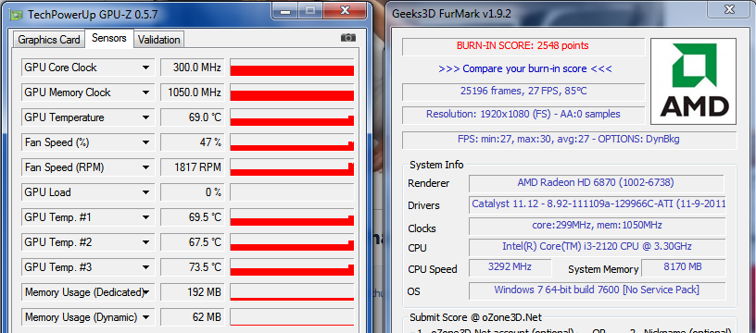Click the GPU-Z app icon in title bar

point(16,14)
